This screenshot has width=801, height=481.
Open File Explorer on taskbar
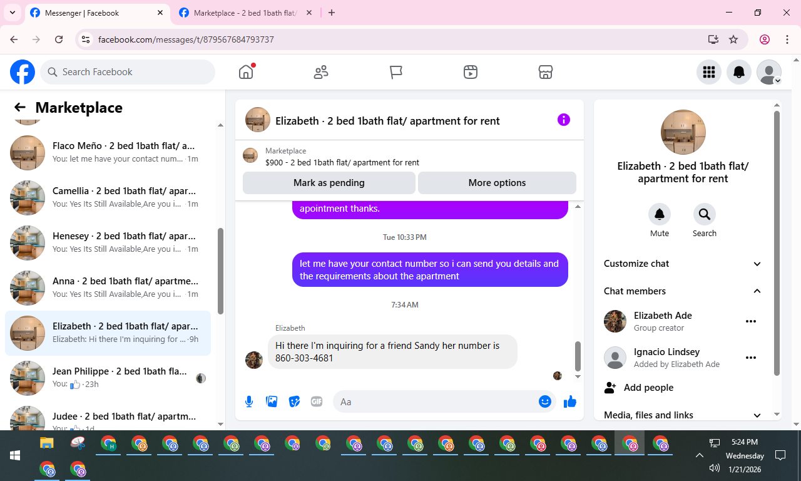47,443
